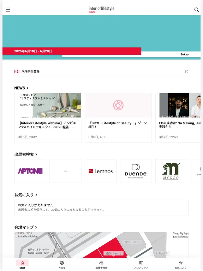Open the APTONE exhibitor logo
This screenshot has width=203, height=271.
[30, 171]
